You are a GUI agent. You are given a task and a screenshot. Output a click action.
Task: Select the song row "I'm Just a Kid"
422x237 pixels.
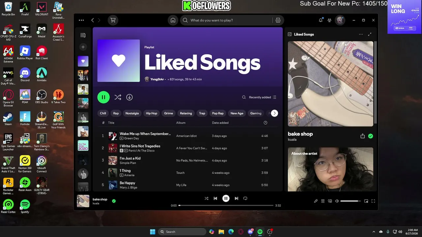coord(188,160)
